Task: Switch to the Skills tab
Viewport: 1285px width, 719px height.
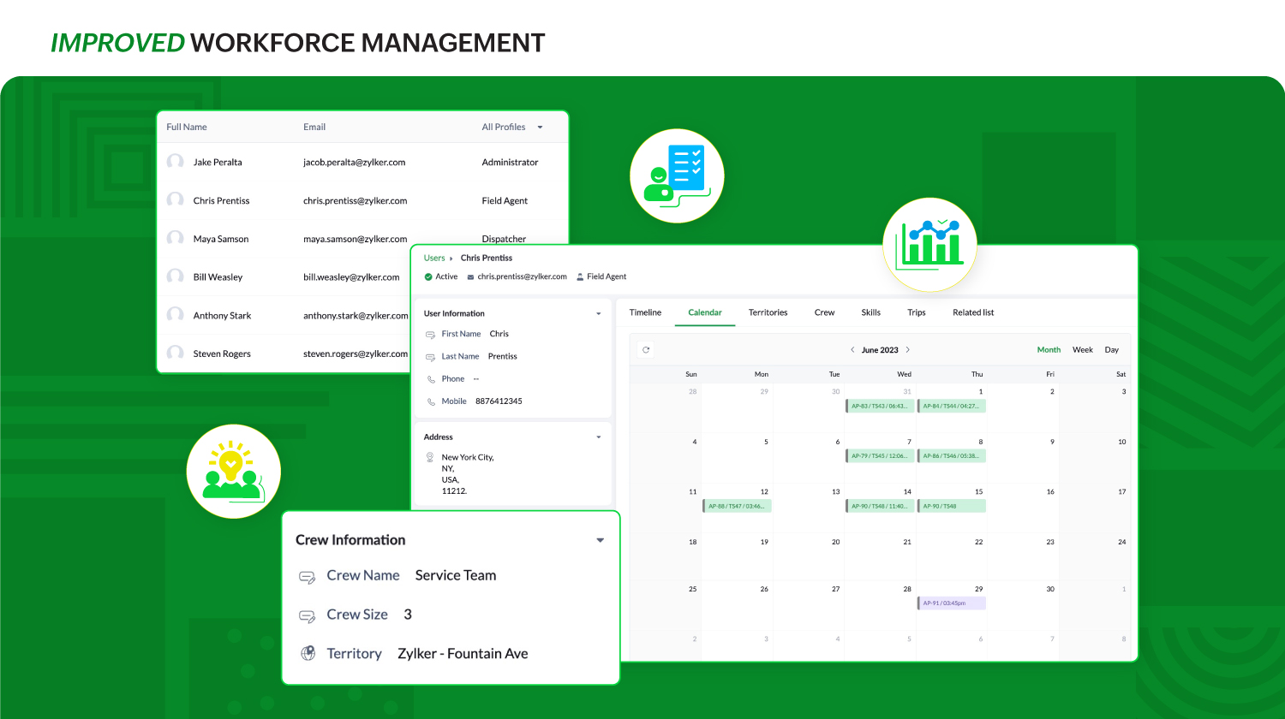Action: 871,312
